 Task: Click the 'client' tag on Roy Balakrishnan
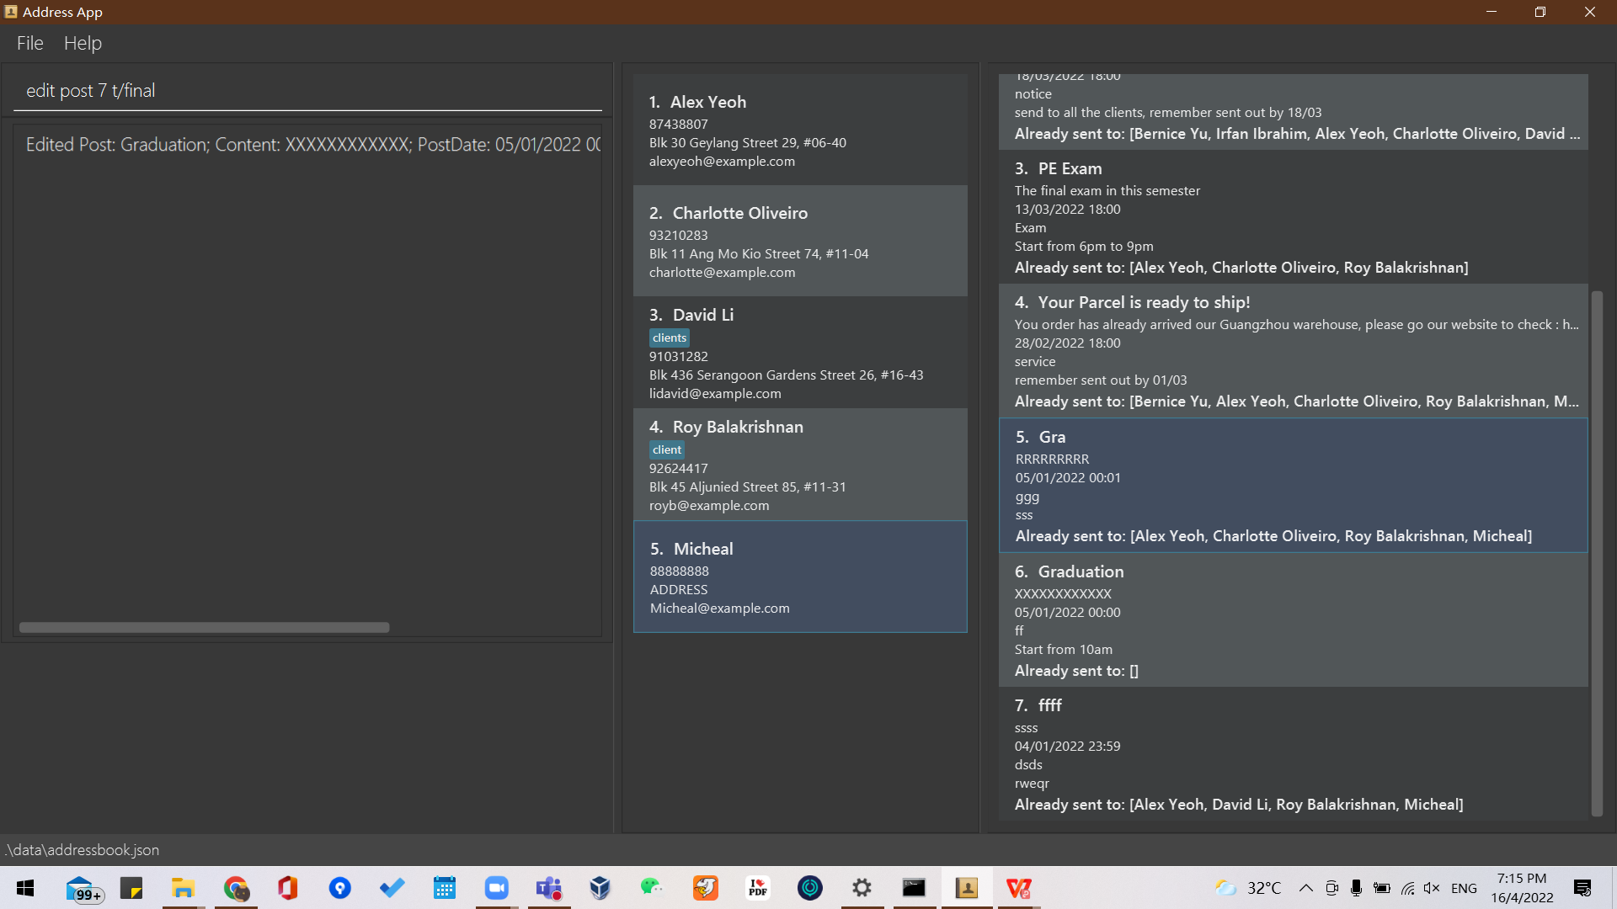(x=666, y=449)
